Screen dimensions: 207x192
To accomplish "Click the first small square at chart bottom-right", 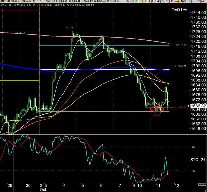I will (x=200, y=184).
